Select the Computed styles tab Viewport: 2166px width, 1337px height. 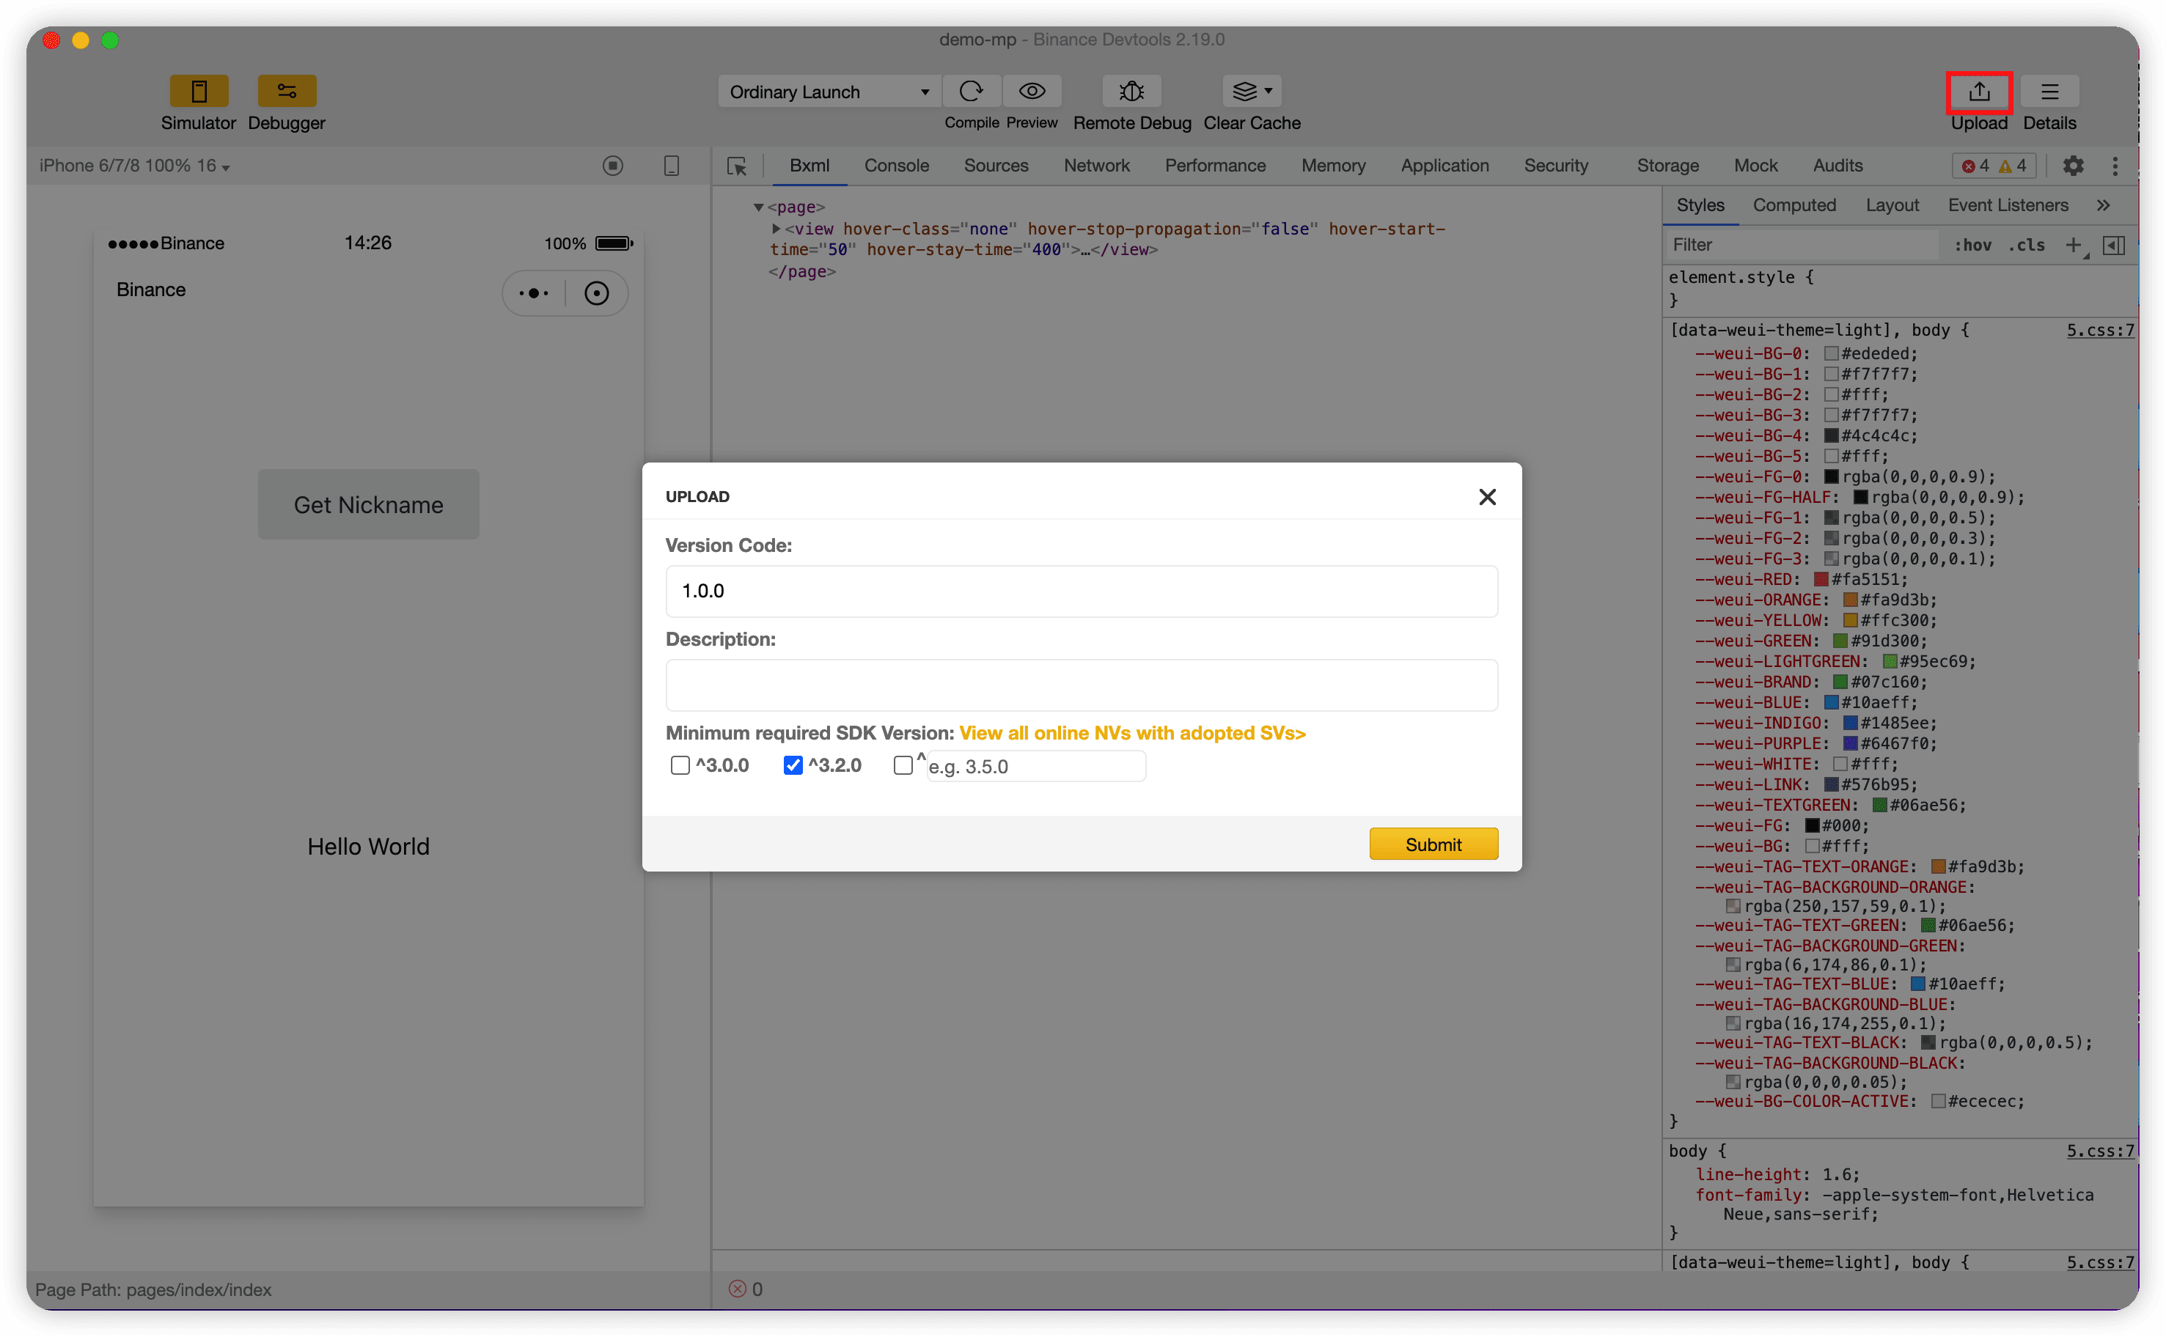[x=1794, y=205]
